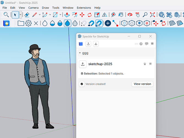The height and width of the screenshot is (138, 184).
Task: Toggle the fully filled water drop
Action: [67, 23]
